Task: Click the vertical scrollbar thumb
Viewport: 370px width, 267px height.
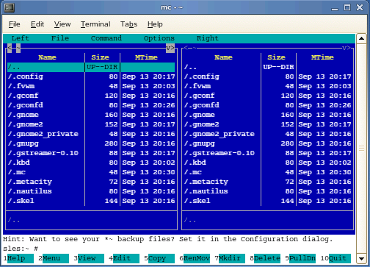Action: tap(361, 149)
